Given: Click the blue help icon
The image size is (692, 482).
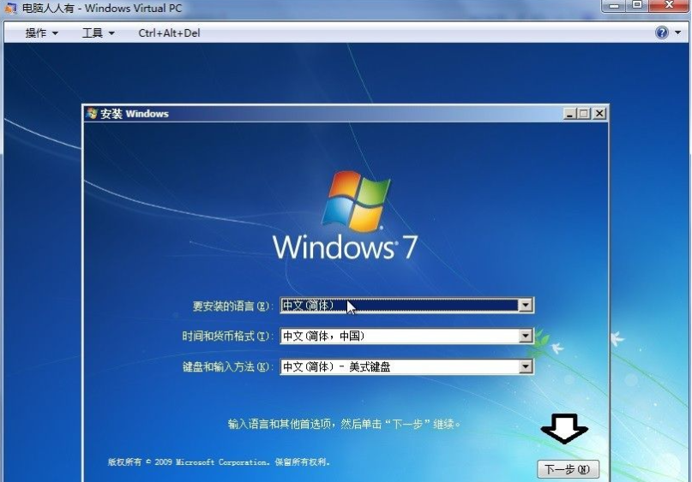Looking at the screenshot, I should pos(661,33).
